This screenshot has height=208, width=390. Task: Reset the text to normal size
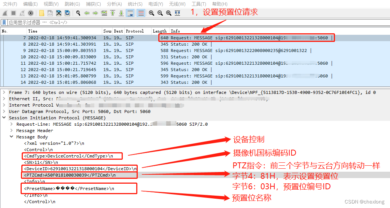(169, 13)
